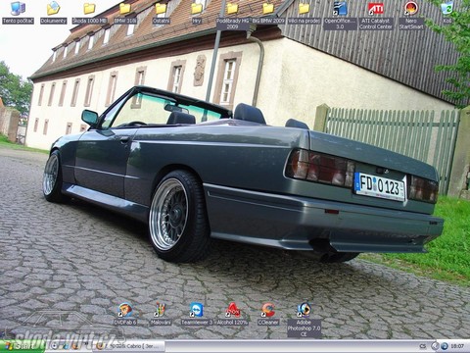The image size is (470, 353).
Task: Click the 18:07 clock in system tray
Action: [x=457, y=346]
